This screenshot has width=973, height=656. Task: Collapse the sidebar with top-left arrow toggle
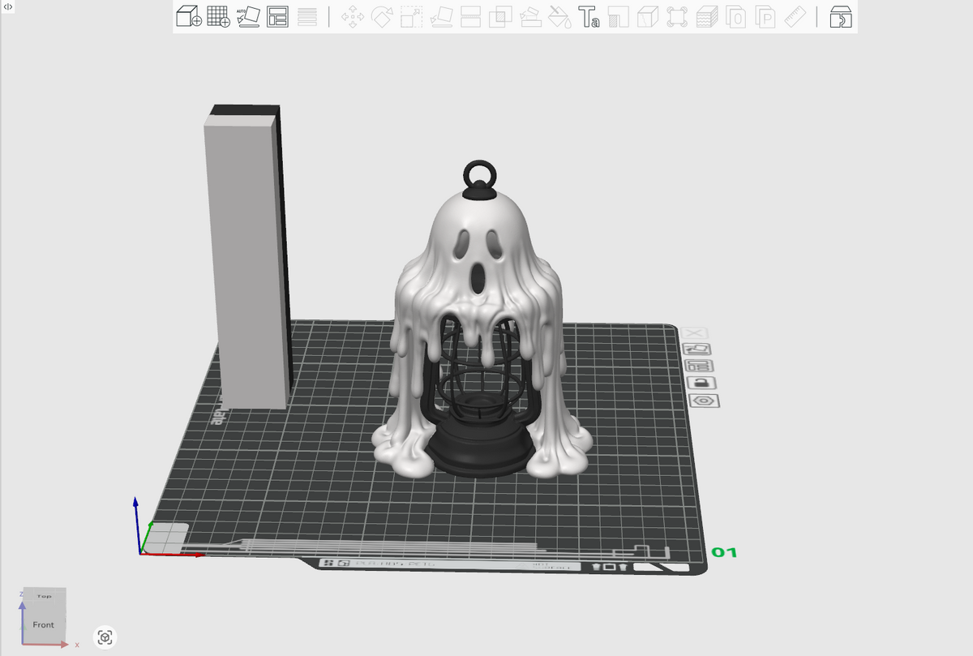(8, 6)
